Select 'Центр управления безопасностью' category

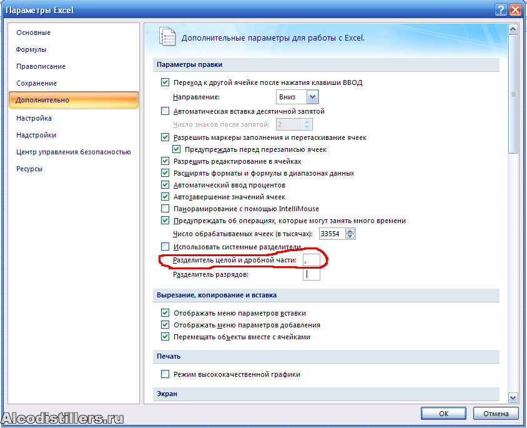[x=73, y=151]
